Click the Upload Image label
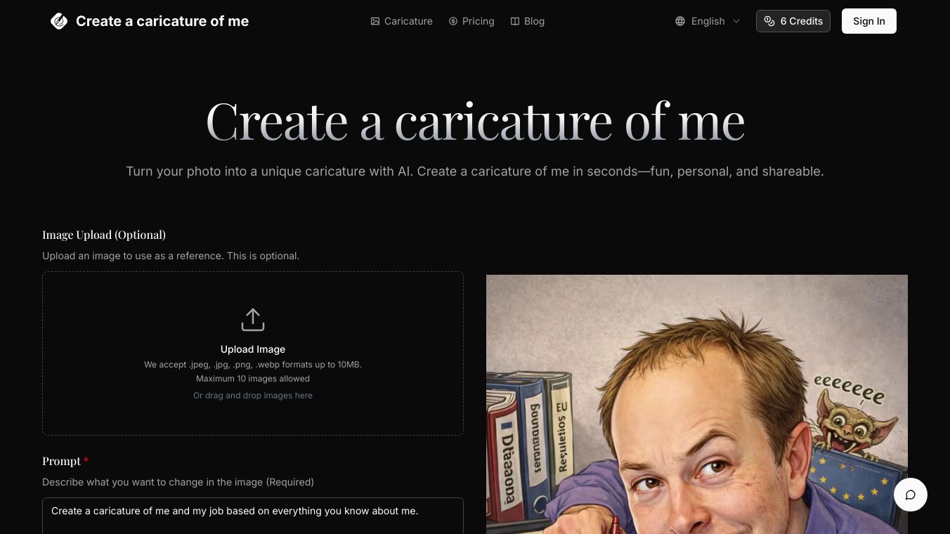The height and width of the screenshot is (534, 950). click(x=253, y=349)
